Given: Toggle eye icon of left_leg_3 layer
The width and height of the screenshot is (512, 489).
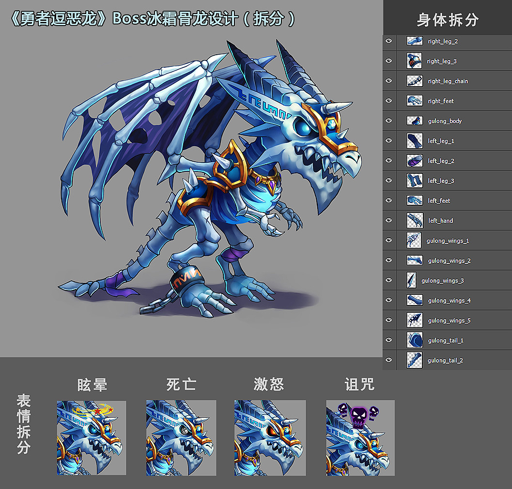Looking at the screenshot, I should 388,180.
